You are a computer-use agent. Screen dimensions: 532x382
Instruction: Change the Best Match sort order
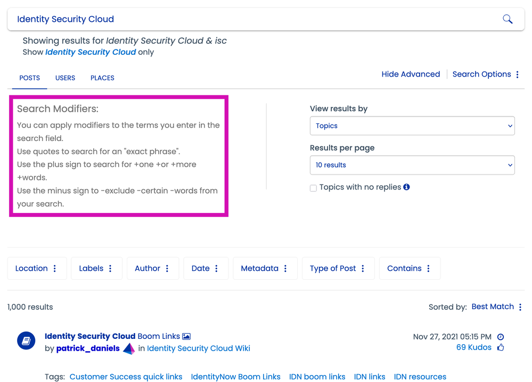pyautogui.click(x=496, y=307)
